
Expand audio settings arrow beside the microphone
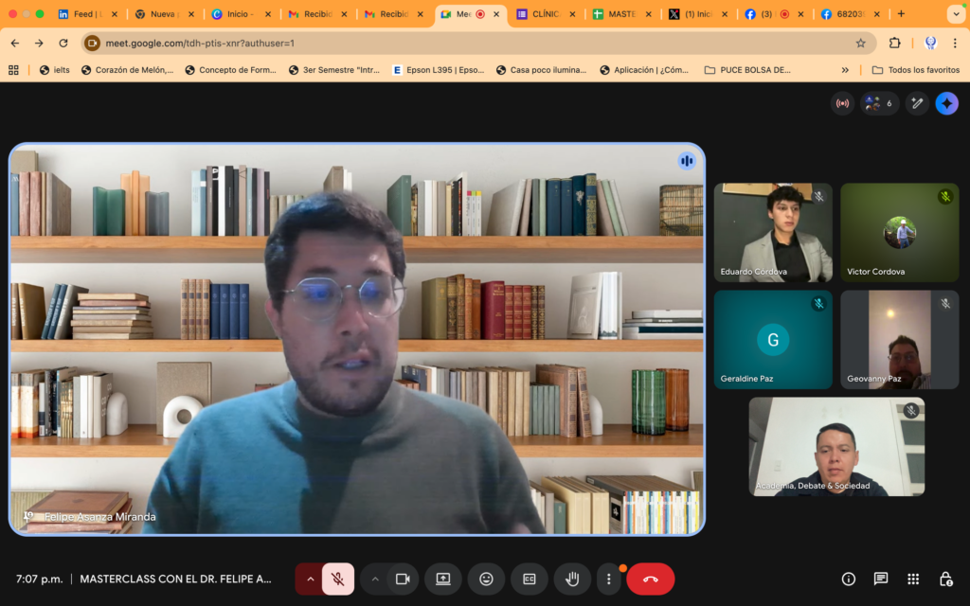point(310,579)
